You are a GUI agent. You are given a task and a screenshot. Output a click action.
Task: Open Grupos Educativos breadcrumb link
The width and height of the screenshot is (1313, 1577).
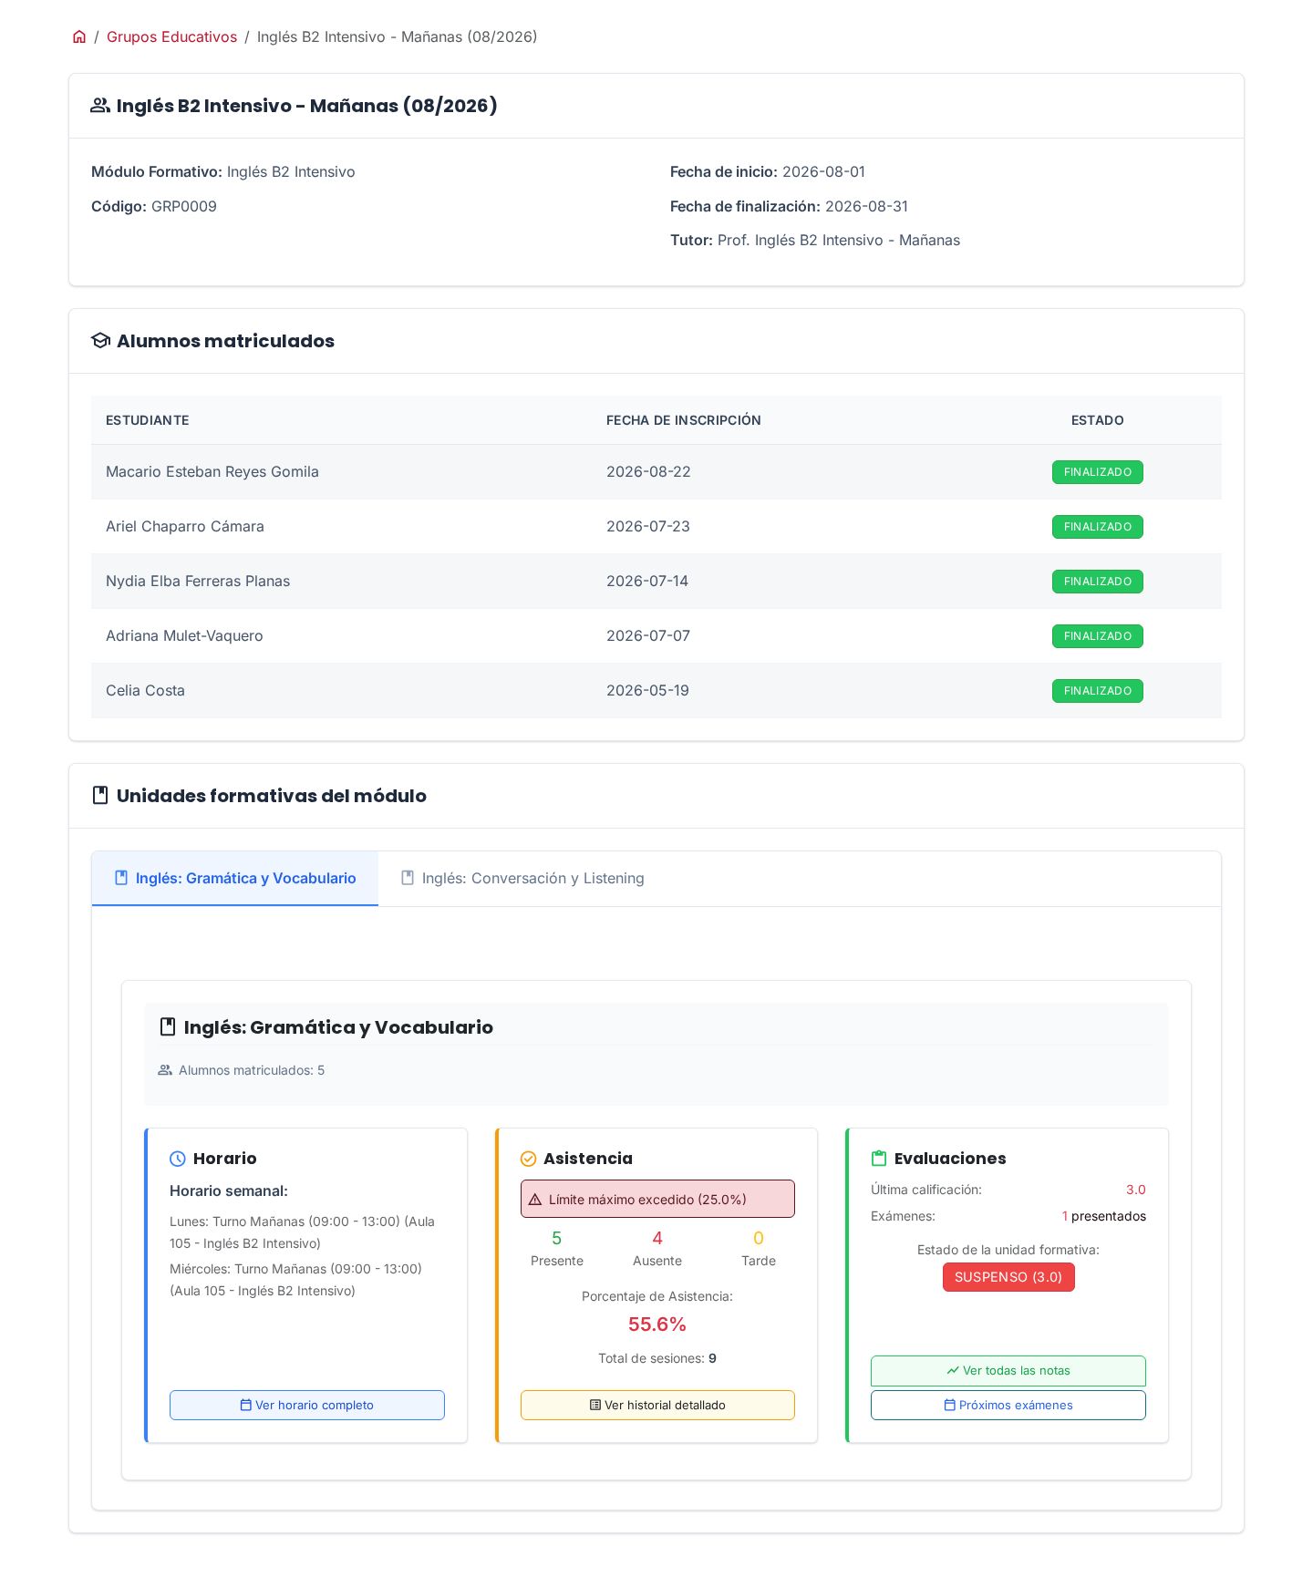pos(171,36)
